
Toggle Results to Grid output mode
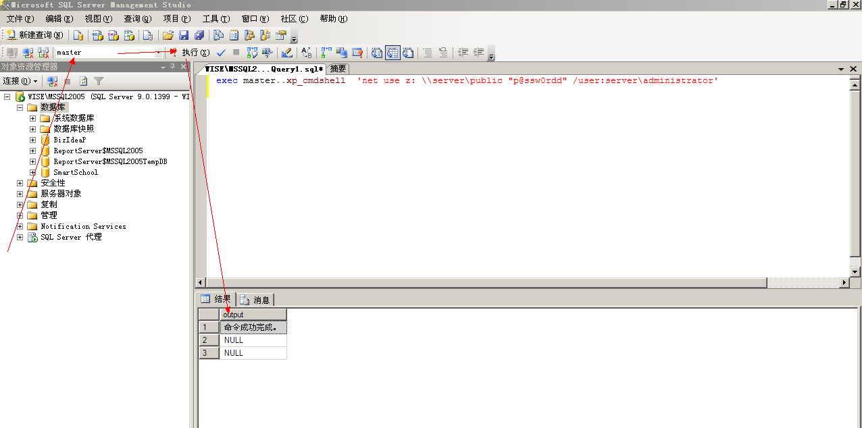click(392, 53)
